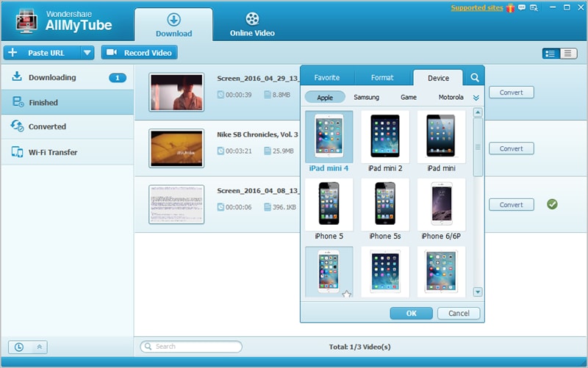Viewport: 588px width, 368px height.
Task: Convert the Nike SB Chronicles video
Action: (511, 148)
